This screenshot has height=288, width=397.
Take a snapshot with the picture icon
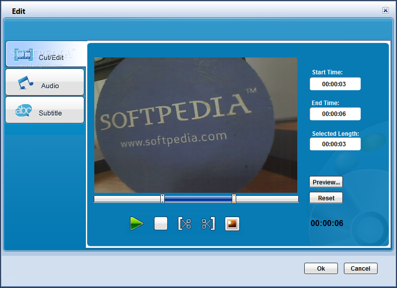pos(232,224)
